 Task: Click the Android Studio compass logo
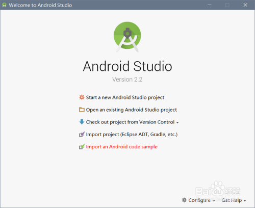tap(127, 37)
